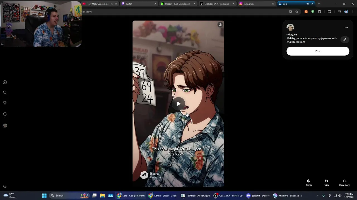Open profile avatar in the Sora sidebar
357x200 pixels.
pos(5,126)
